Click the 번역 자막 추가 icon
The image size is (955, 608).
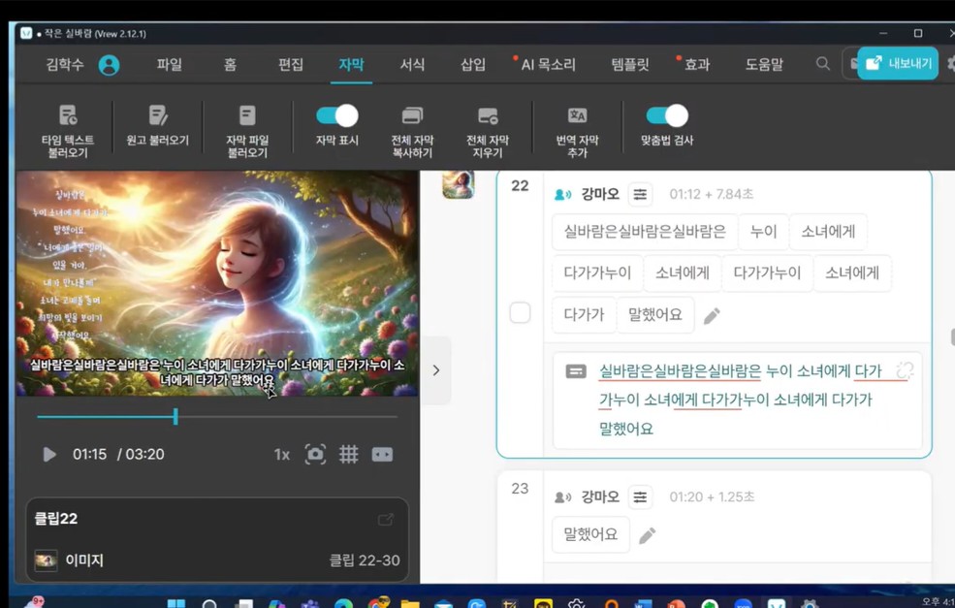pos(577,115)
